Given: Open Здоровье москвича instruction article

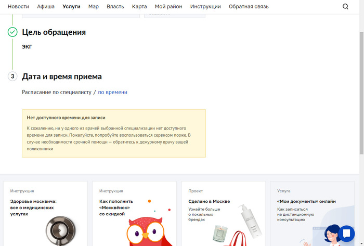Looking at the screenshot, I should point(33,207).
